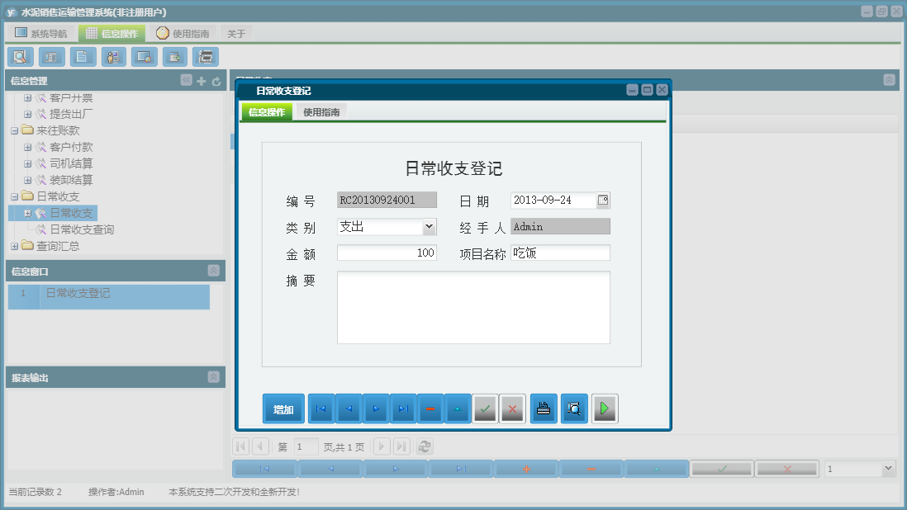Expand the 司机结算 tree node
Image resolution: width=907 pixels, height=510 pixels.
click(27, 163)
